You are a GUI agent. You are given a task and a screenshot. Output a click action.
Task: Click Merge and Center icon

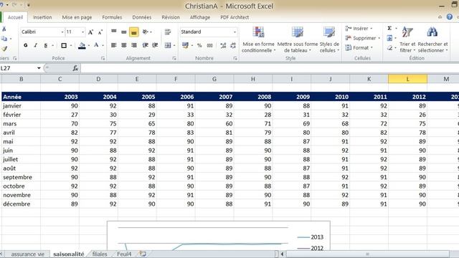[x=168, y=45]
